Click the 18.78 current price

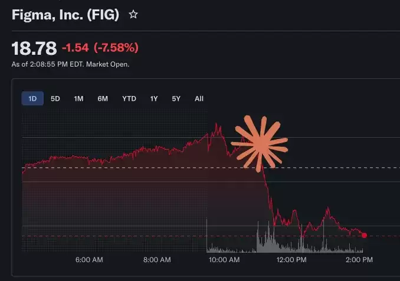click(34, 47)
